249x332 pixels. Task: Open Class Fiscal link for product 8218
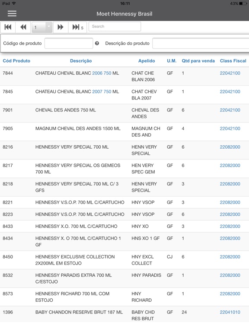coord(230,184)
